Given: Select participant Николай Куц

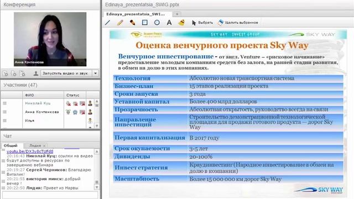Looking at the screenshot, I should pyautogui.click(x=38, y=103).
